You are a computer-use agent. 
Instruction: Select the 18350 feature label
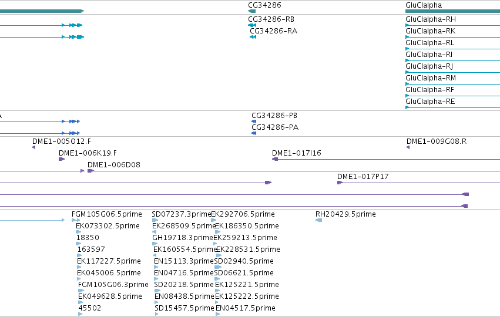(x=88, y=238)
